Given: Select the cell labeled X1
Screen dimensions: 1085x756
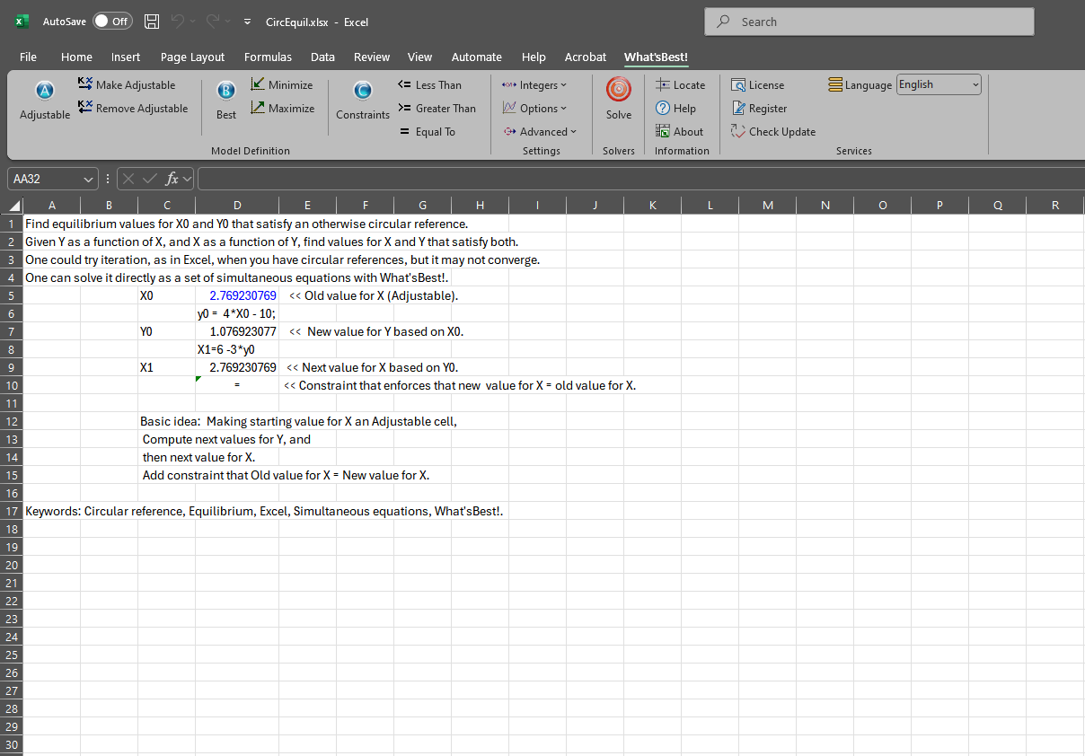Looking at the screenshot, I should [167, 367].
